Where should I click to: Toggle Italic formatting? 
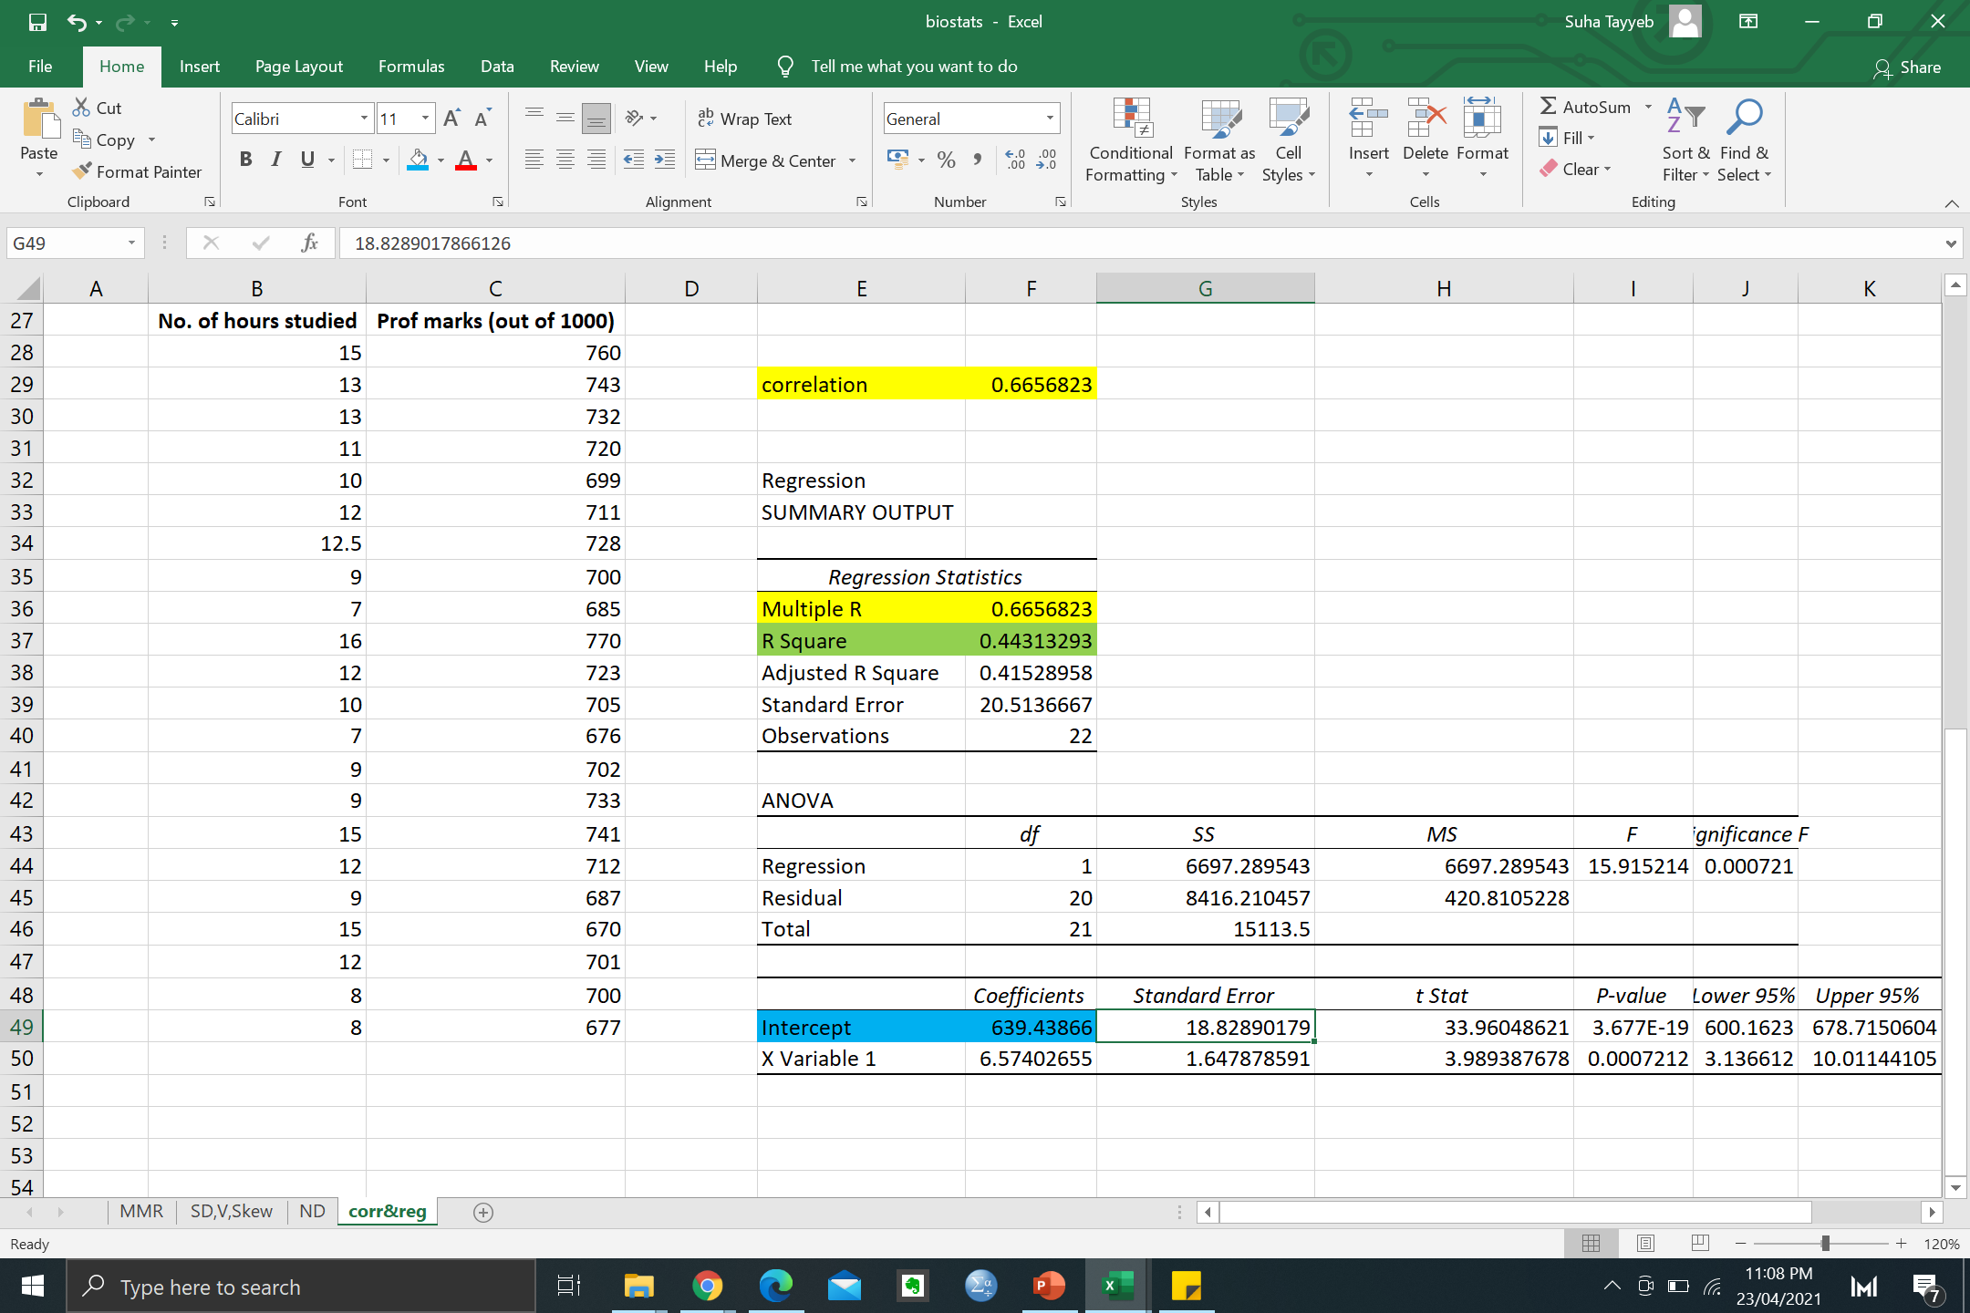tap(276, 160)
